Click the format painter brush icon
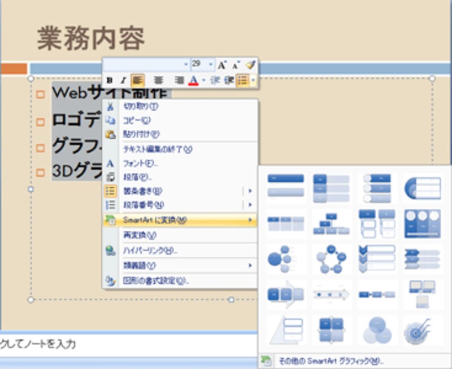The width and height of the screenshot is (452, 369). (x=250, y=64)
